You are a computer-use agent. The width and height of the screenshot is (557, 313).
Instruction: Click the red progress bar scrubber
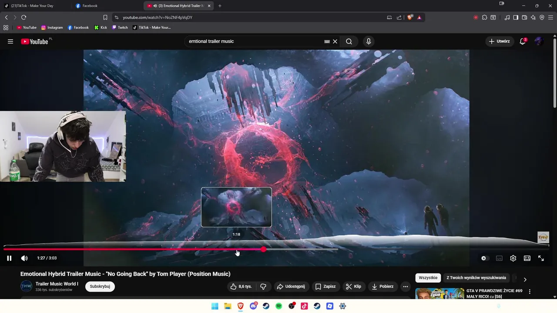(x=264, y=249)
